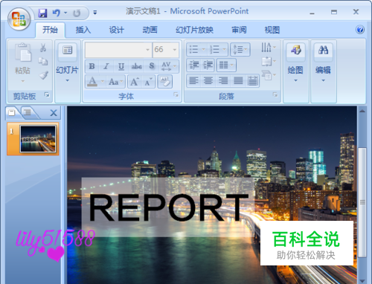
Task: Switch to the 幻灯片放映 ribbon tab
Action: [194, 30]
